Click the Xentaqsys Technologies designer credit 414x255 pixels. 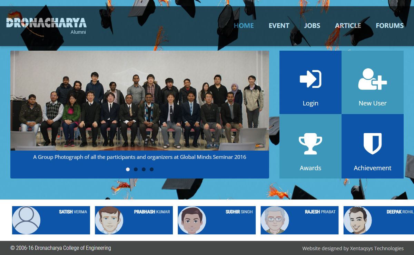tap(353, 248)
